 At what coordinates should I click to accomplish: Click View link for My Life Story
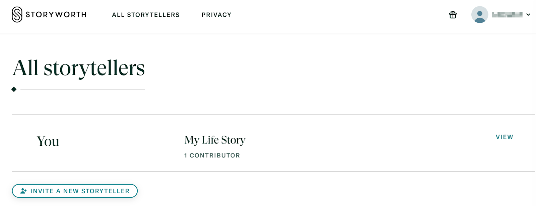tap(504, 137)
